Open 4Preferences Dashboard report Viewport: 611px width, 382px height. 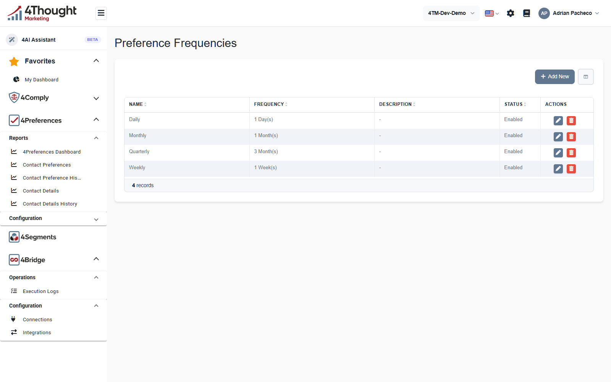point(52,152)
